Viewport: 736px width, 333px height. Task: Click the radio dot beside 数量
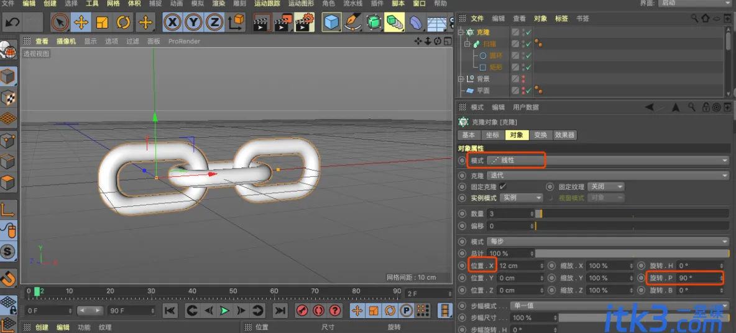point(463,213)
